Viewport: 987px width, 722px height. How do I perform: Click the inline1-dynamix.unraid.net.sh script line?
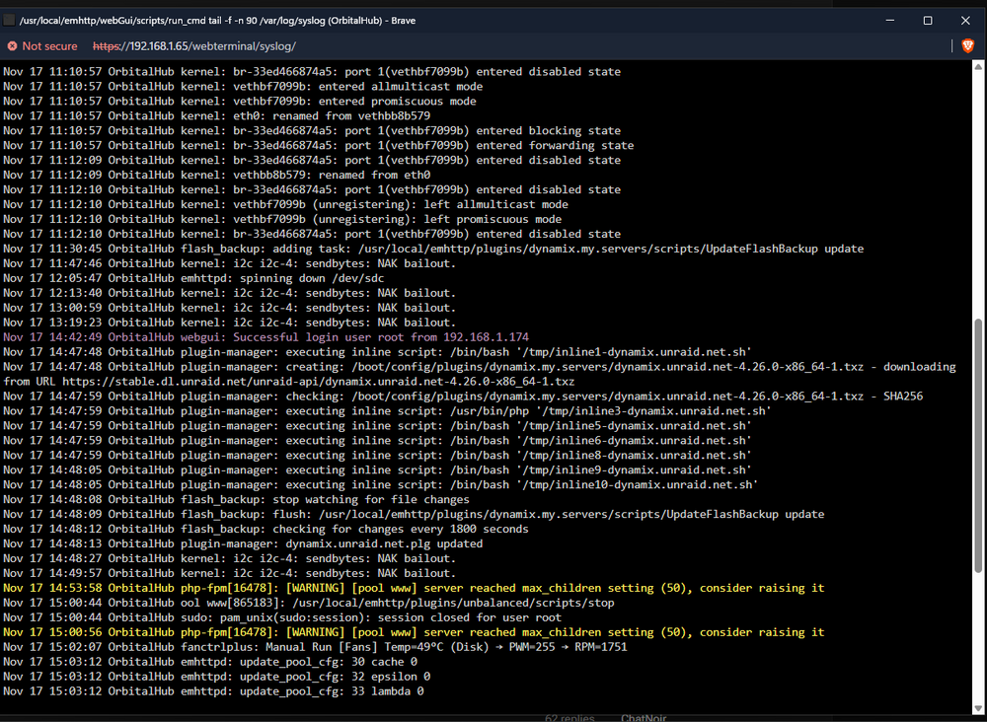378,351
